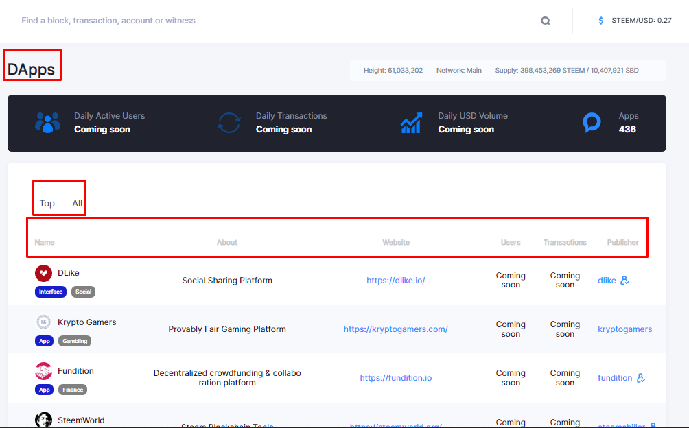Click the Supply STEEM / SBD text
The width and height of the screenshot is (689, 428).
(567, 70)
